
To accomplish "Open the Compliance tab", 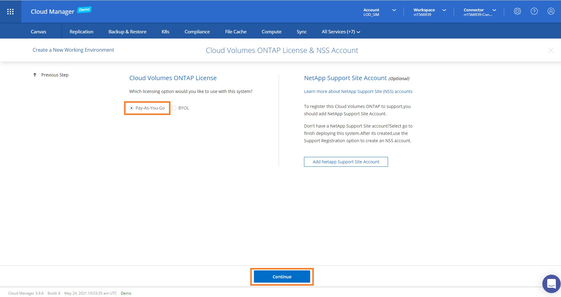I will pos(197,32).
